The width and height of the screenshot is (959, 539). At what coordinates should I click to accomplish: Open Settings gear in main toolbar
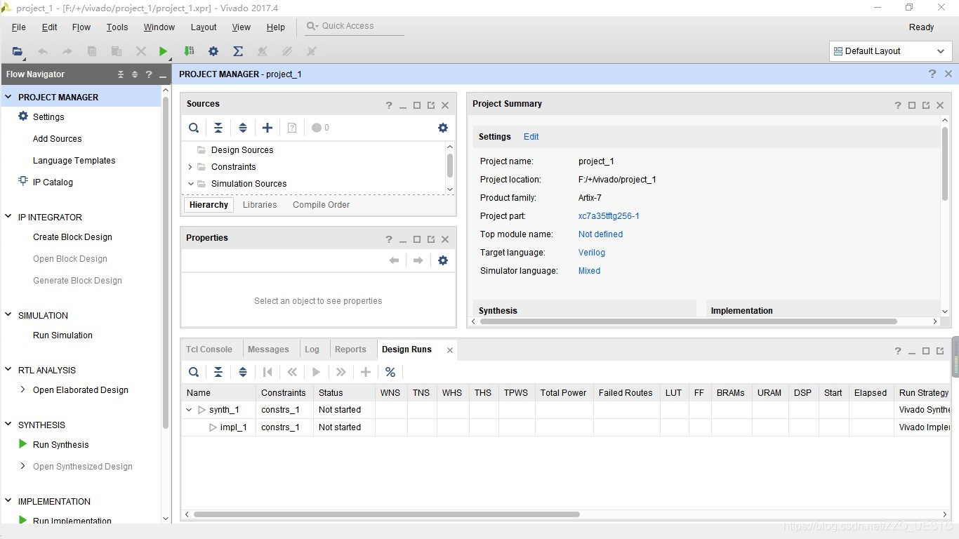pos(213,51)
